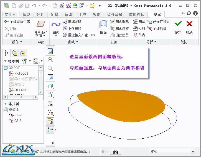Toggle the annotation display icon
The image size is (201, 157).
pyautogui.click(x=50, y=95)
